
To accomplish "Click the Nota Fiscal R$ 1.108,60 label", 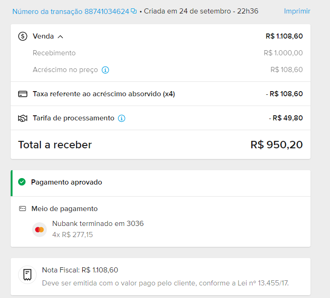I will [x=80, y=270].
